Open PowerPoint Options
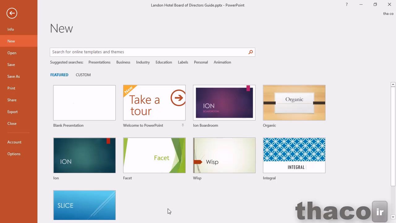 point(19,154)
